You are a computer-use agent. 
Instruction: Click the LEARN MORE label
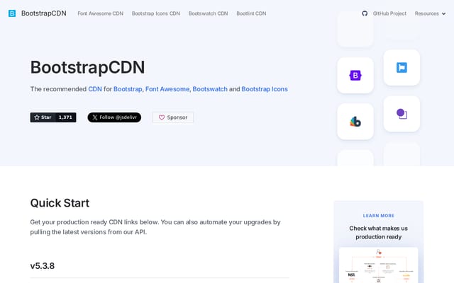378,216
